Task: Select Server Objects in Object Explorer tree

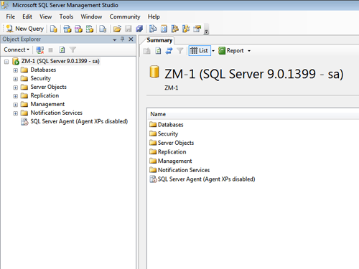Action: [x=48, y=87]
